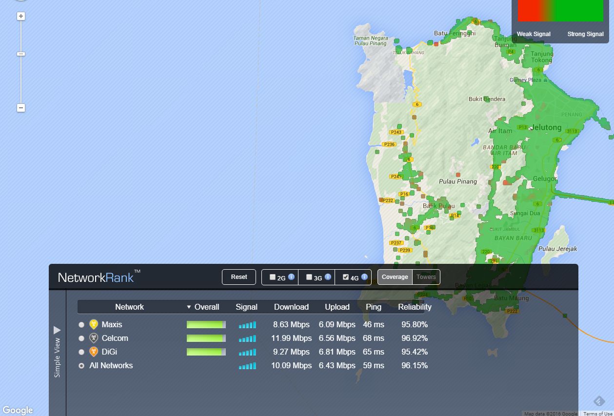Sort by the Download column header
The width and height of the screenshot is (614, 416).
point(291,307)
